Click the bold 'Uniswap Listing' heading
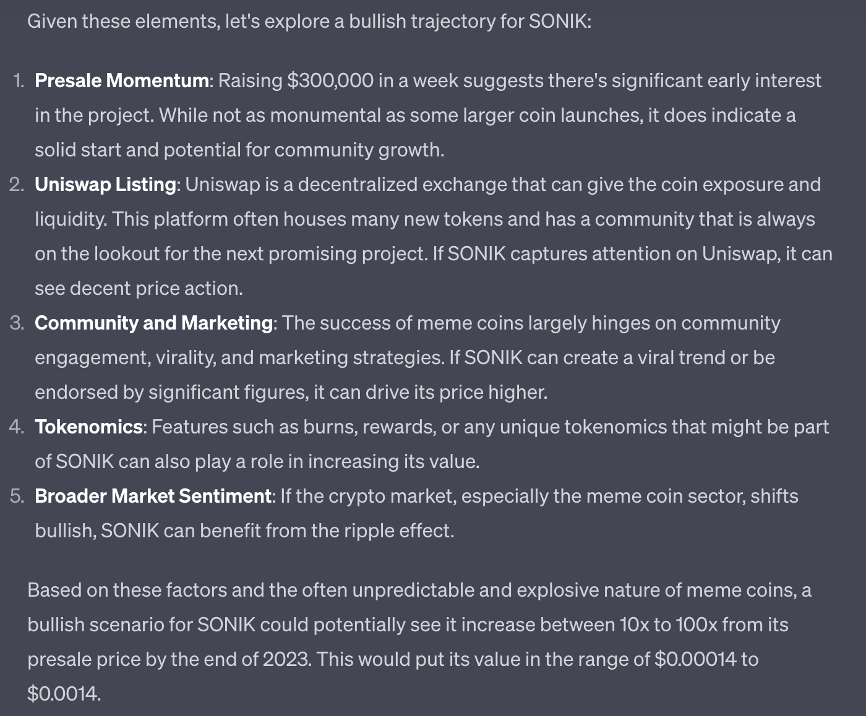866x716 pixels. tap(105, 185)
